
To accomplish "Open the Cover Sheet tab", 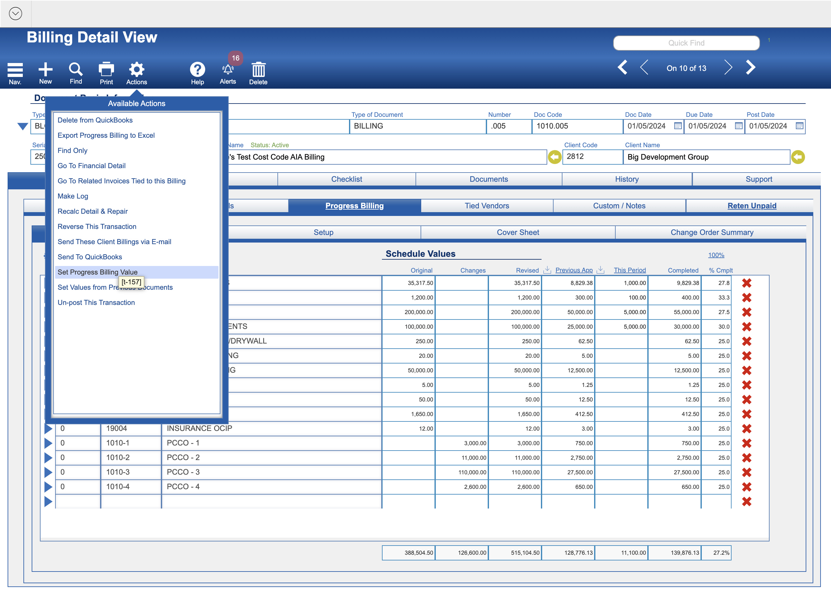I will pos(518,233).
